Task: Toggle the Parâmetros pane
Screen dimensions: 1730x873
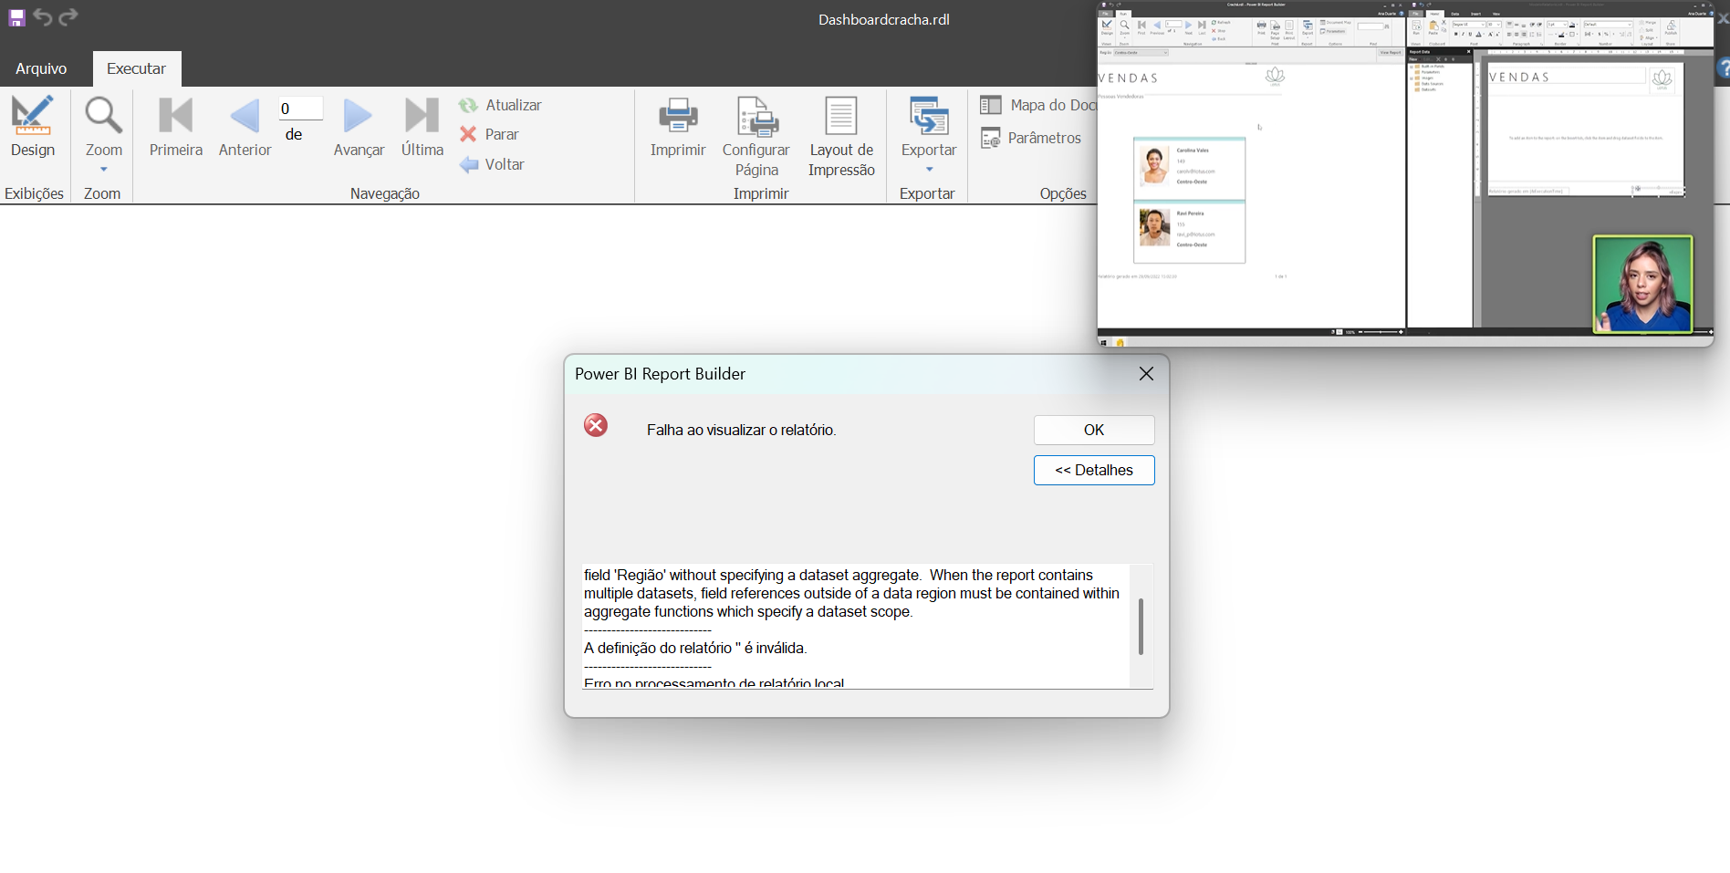Action: [x=1030, y=138]
